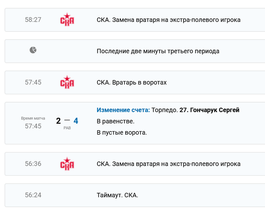Click the 56:24 timestamp
265x211 pixels.
pyautogui.click(x=33, y=195)
